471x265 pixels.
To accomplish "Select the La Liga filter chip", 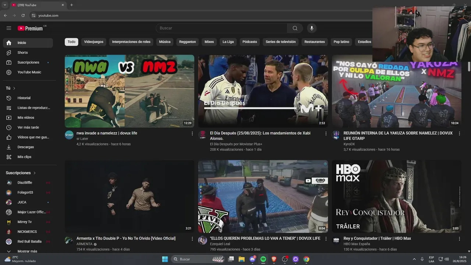I will coord(228,42).
